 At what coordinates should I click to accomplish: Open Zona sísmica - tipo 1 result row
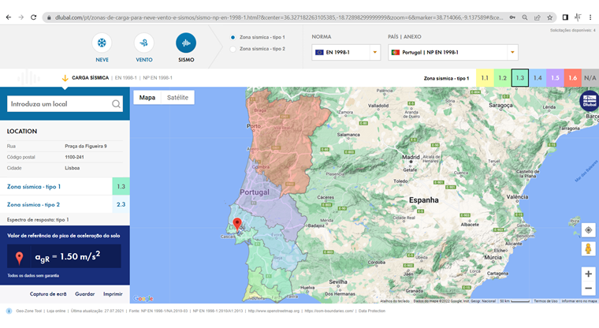click(65, 187)
